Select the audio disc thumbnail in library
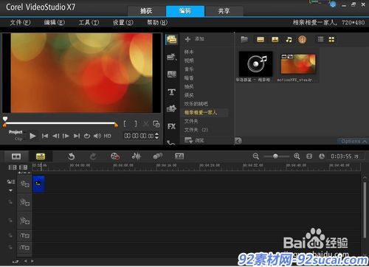The width and height of the screenshot is (369, 267). click(255, 64)
